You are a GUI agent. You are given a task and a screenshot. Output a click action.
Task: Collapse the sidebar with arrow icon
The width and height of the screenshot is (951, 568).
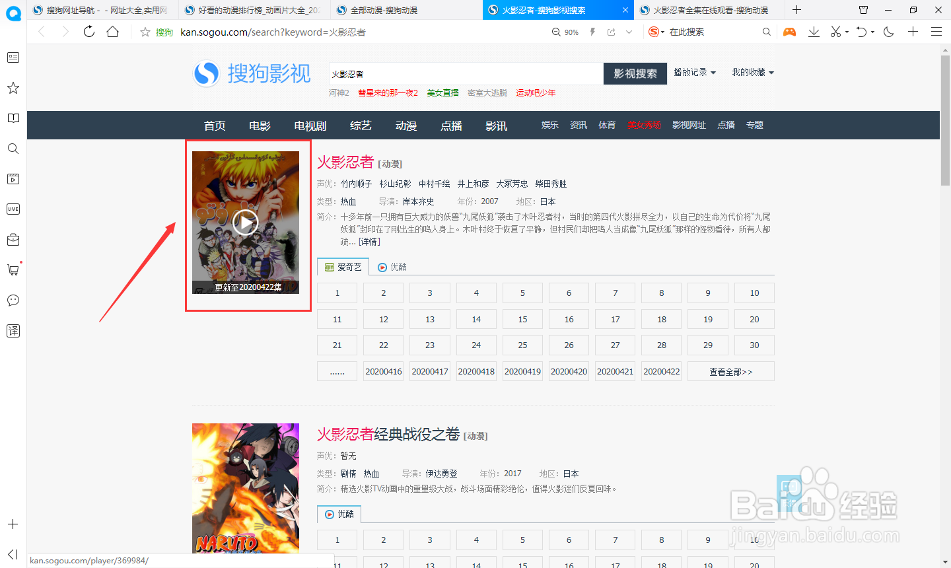point(13,554)
